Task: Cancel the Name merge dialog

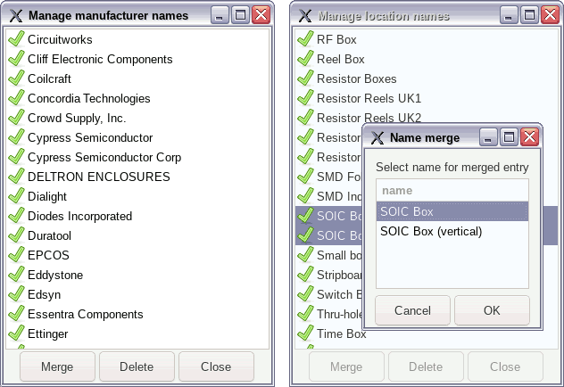Action: click(x=412, y=310)
